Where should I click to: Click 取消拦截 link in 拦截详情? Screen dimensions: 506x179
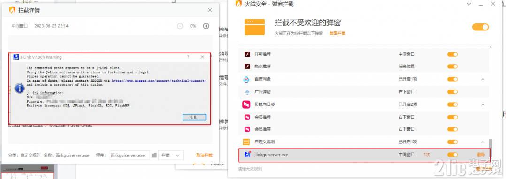[x=204, y=155]
